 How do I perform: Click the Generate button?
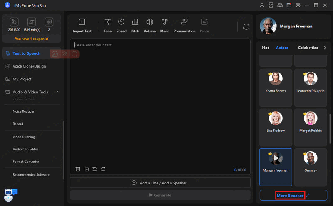(x=160, y=195)
